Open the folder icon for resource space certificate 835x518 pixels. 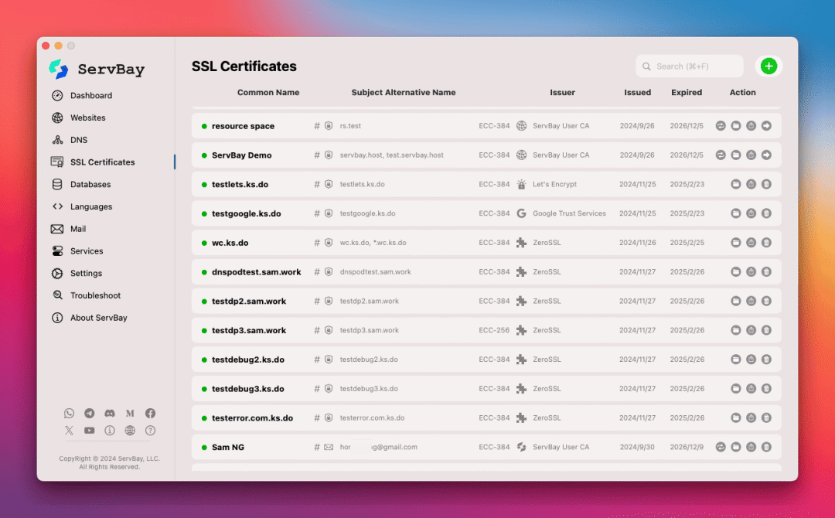pyautogui.click(x=736, y=126)
